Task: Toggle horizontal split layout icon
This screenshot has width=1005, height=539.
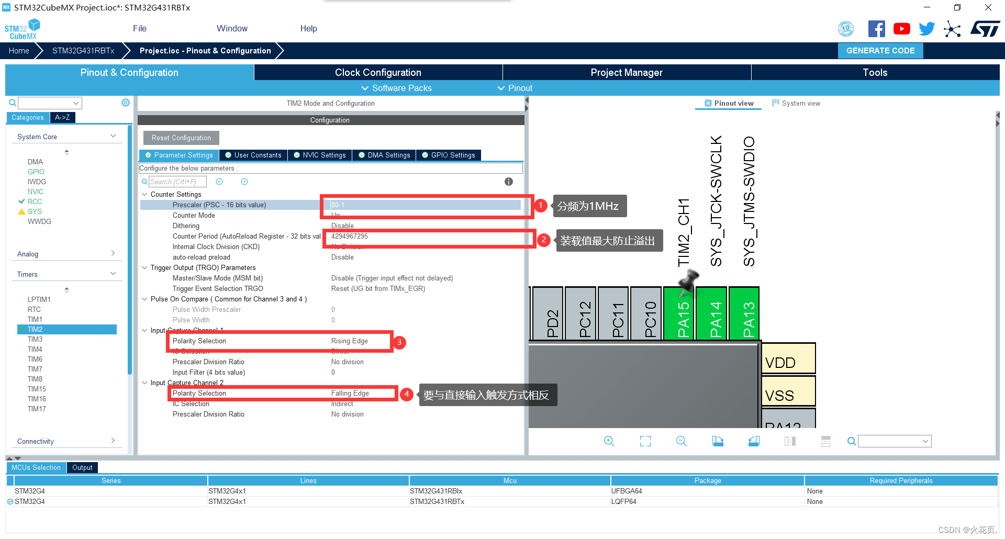Action: (826, 441)
